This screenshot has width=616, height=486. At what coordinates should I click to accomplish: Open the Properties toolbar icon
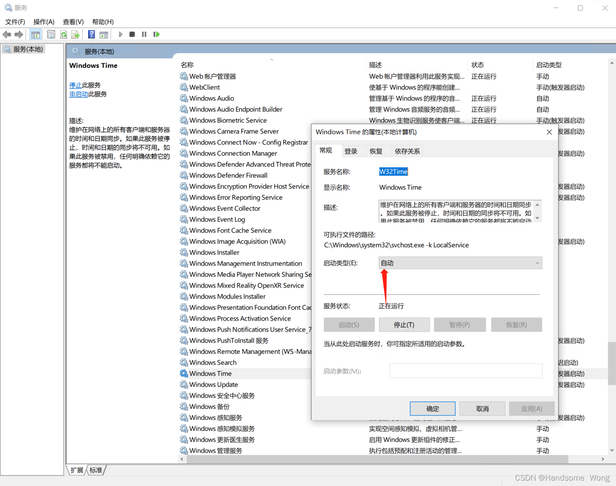click(x=51, y=34)
